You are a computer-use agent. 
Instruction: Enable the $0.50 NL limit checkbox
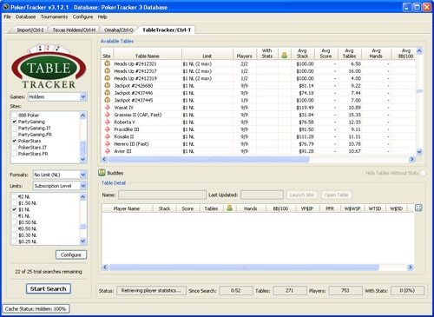(14, 222)
